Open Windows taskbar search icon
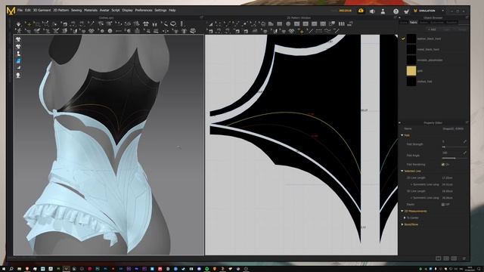The height and width of the screenshot is (272, 484). pyautogui.click(x=11, y=269)
